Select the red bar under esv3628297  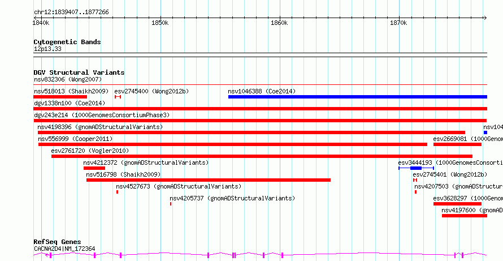pyautogui.click(x=457, y=204)
